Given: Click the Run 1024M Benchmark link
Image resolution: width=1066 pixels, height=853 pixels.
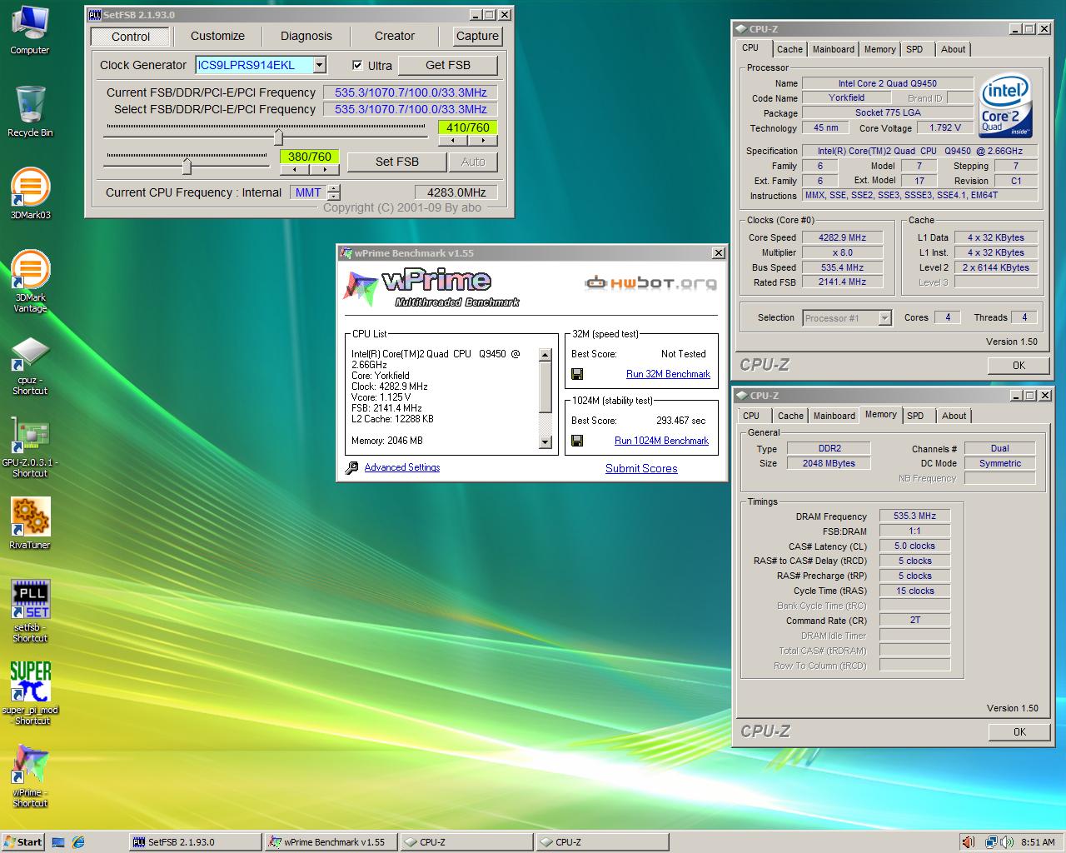Looking at the screenshot, I should pyautogui.click(x=661, y=441).
